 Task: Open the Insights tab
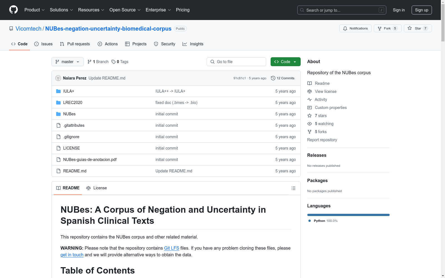click(193, 44)
